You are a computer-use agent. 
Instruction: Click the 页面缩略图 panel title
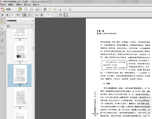pyautogui.click(x=11, y=21)
